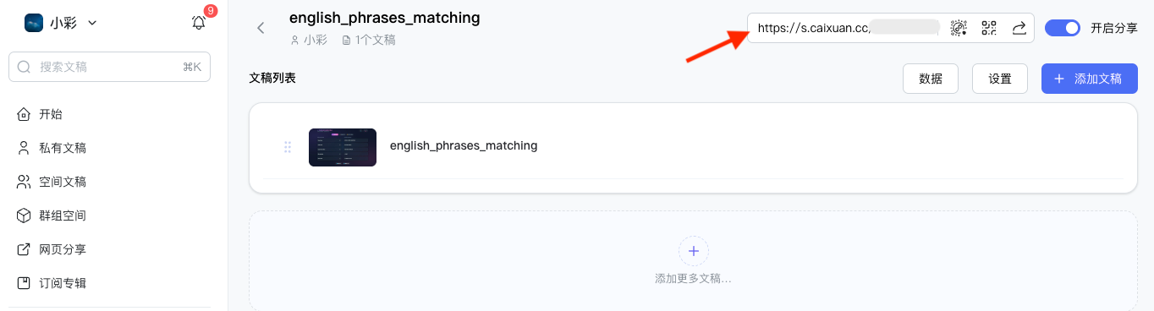Click the share arrow icon
This screenshot has height=311, width=1154.
(1019, 28)
